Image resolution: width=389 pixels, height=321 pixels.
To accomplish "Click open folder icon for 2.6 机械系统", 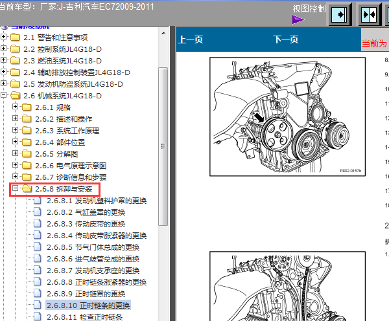I will (15, 96).
